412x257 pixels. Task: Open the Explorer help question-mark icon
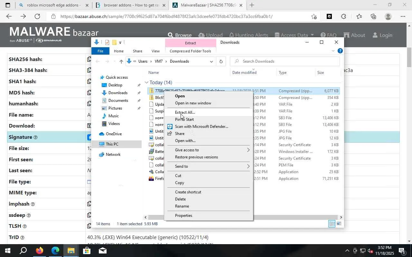click(x=340, y=51)
